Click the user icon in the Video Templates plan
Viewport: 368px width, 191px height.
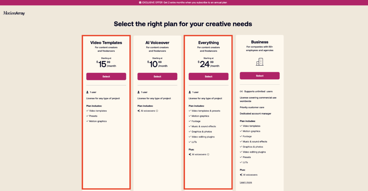coord(87,92)
